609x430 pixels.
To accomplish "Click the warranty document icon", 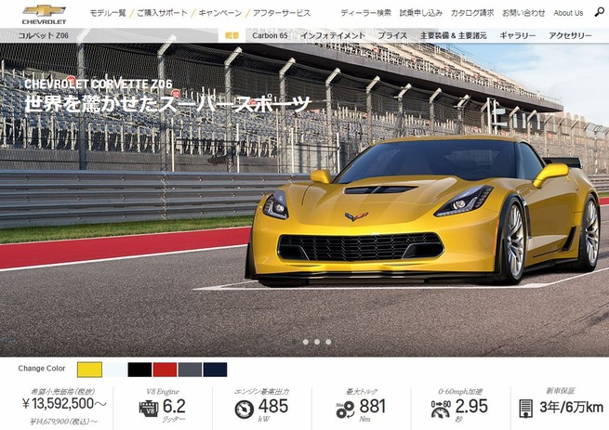I will coord(526,409).
